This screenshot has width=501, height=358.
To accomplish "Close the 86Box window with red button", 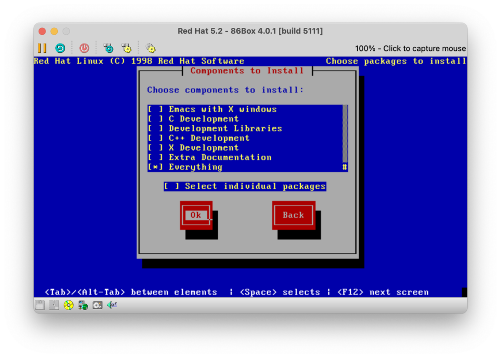I will [42, 31].
